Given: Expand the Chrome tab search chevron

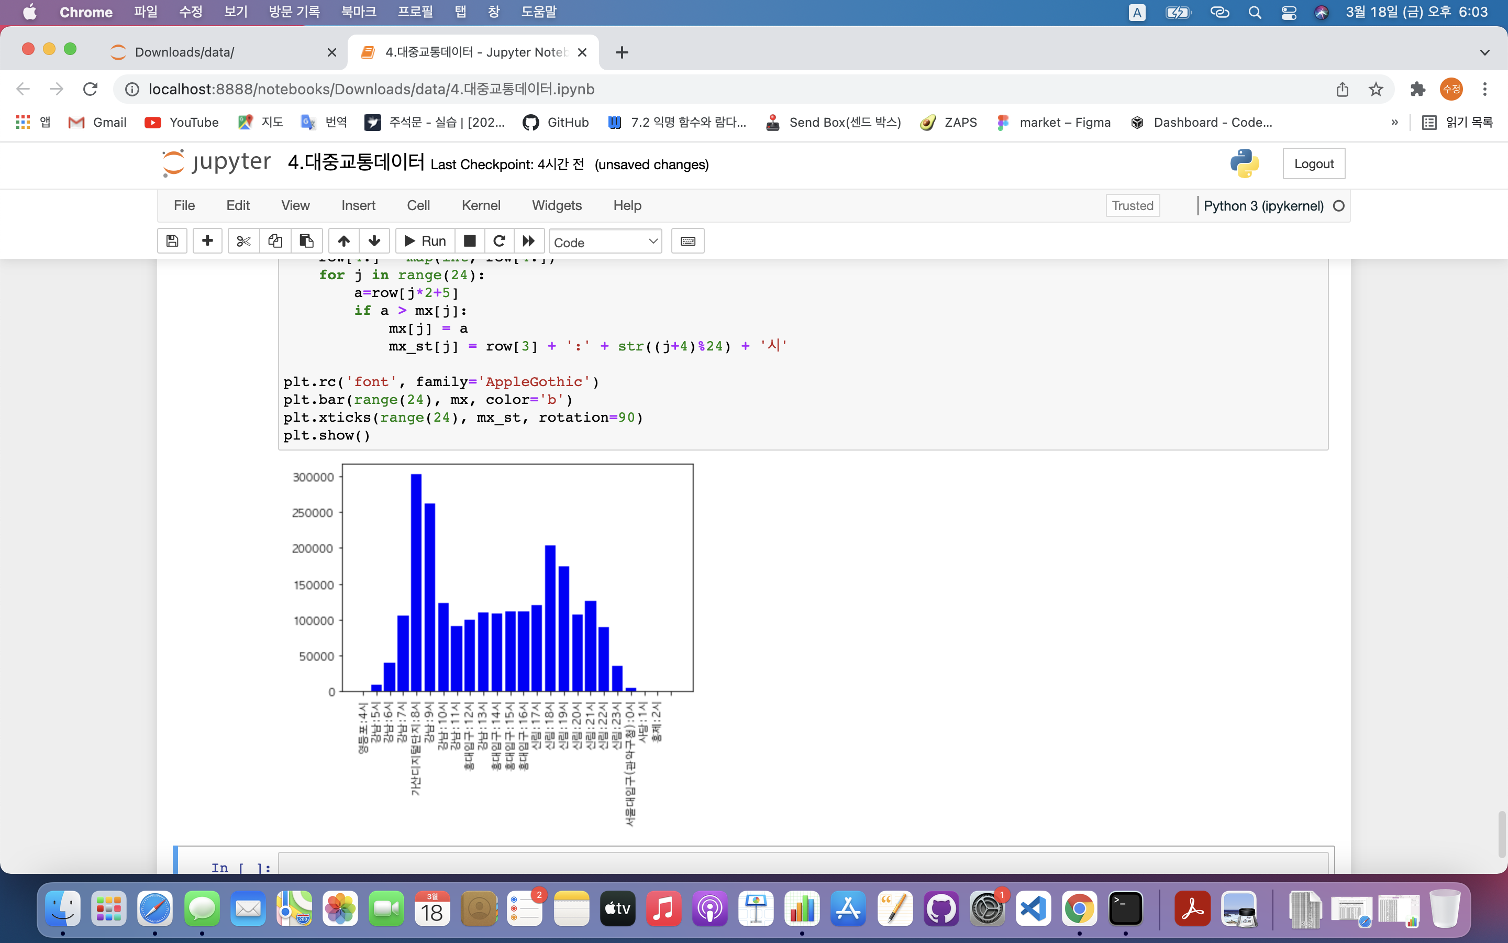Looking at the screenshot, I should click(x=1484, y=52).
